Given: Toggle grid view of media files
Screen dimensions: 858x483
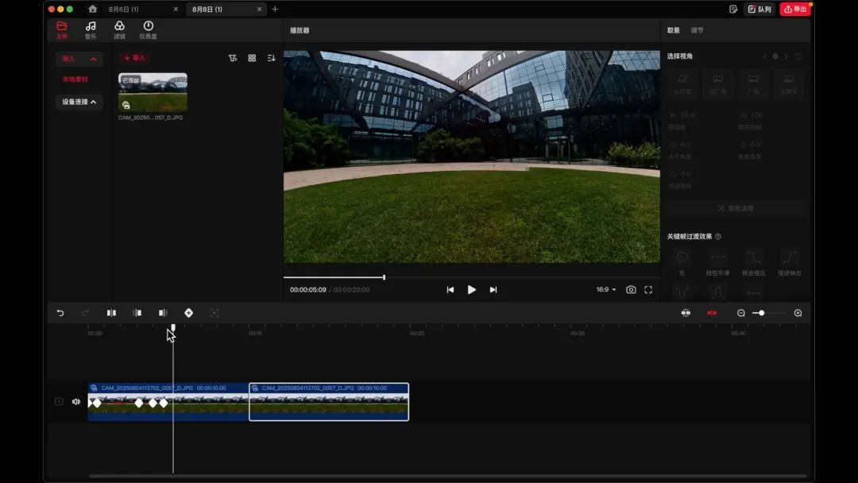Looking at the screenshot, I should coord(252,58).
